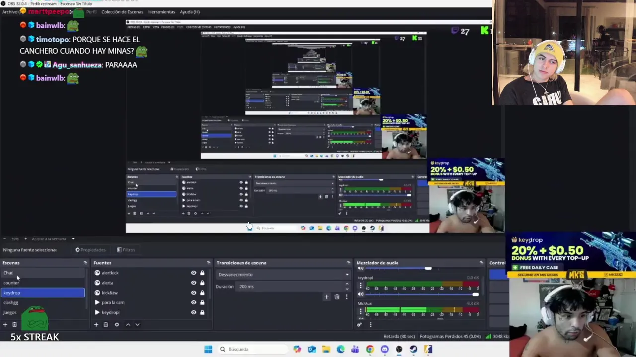Viewport: 636px width, 357px height.
Task: Increase or decrease Duración with spinner arrows
Action: (347, 286)
